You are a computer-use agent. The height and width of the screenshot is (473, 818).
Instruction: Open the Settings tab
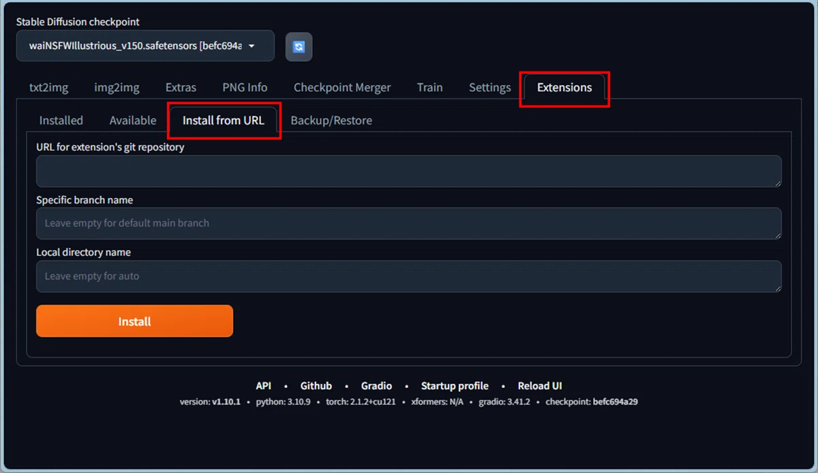coord(489,87)
